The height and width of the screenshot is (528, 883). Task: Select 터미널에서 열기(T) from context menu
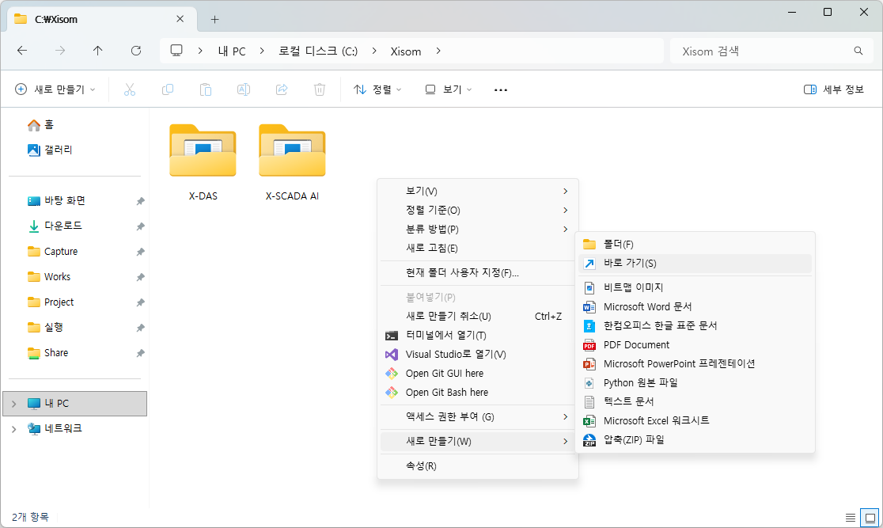point(445,335)
